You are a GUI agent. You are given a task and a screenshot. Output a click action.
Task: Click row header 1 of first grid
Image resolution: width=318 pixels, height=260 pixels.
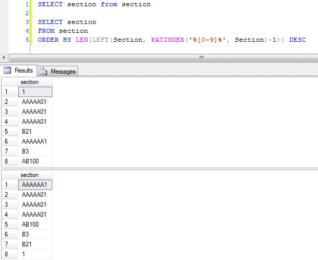tap(10, 92)
